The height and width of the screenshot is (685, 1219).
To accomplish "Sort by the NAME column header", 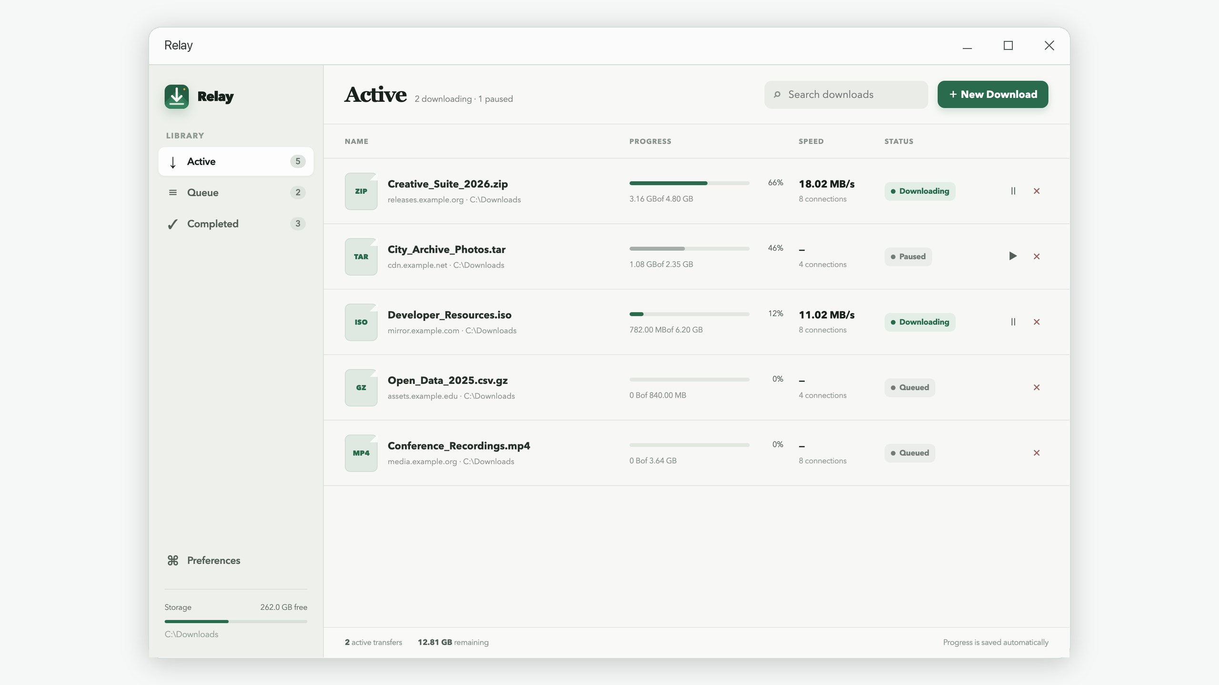I will pyautogui.click(x=357, y=141).
